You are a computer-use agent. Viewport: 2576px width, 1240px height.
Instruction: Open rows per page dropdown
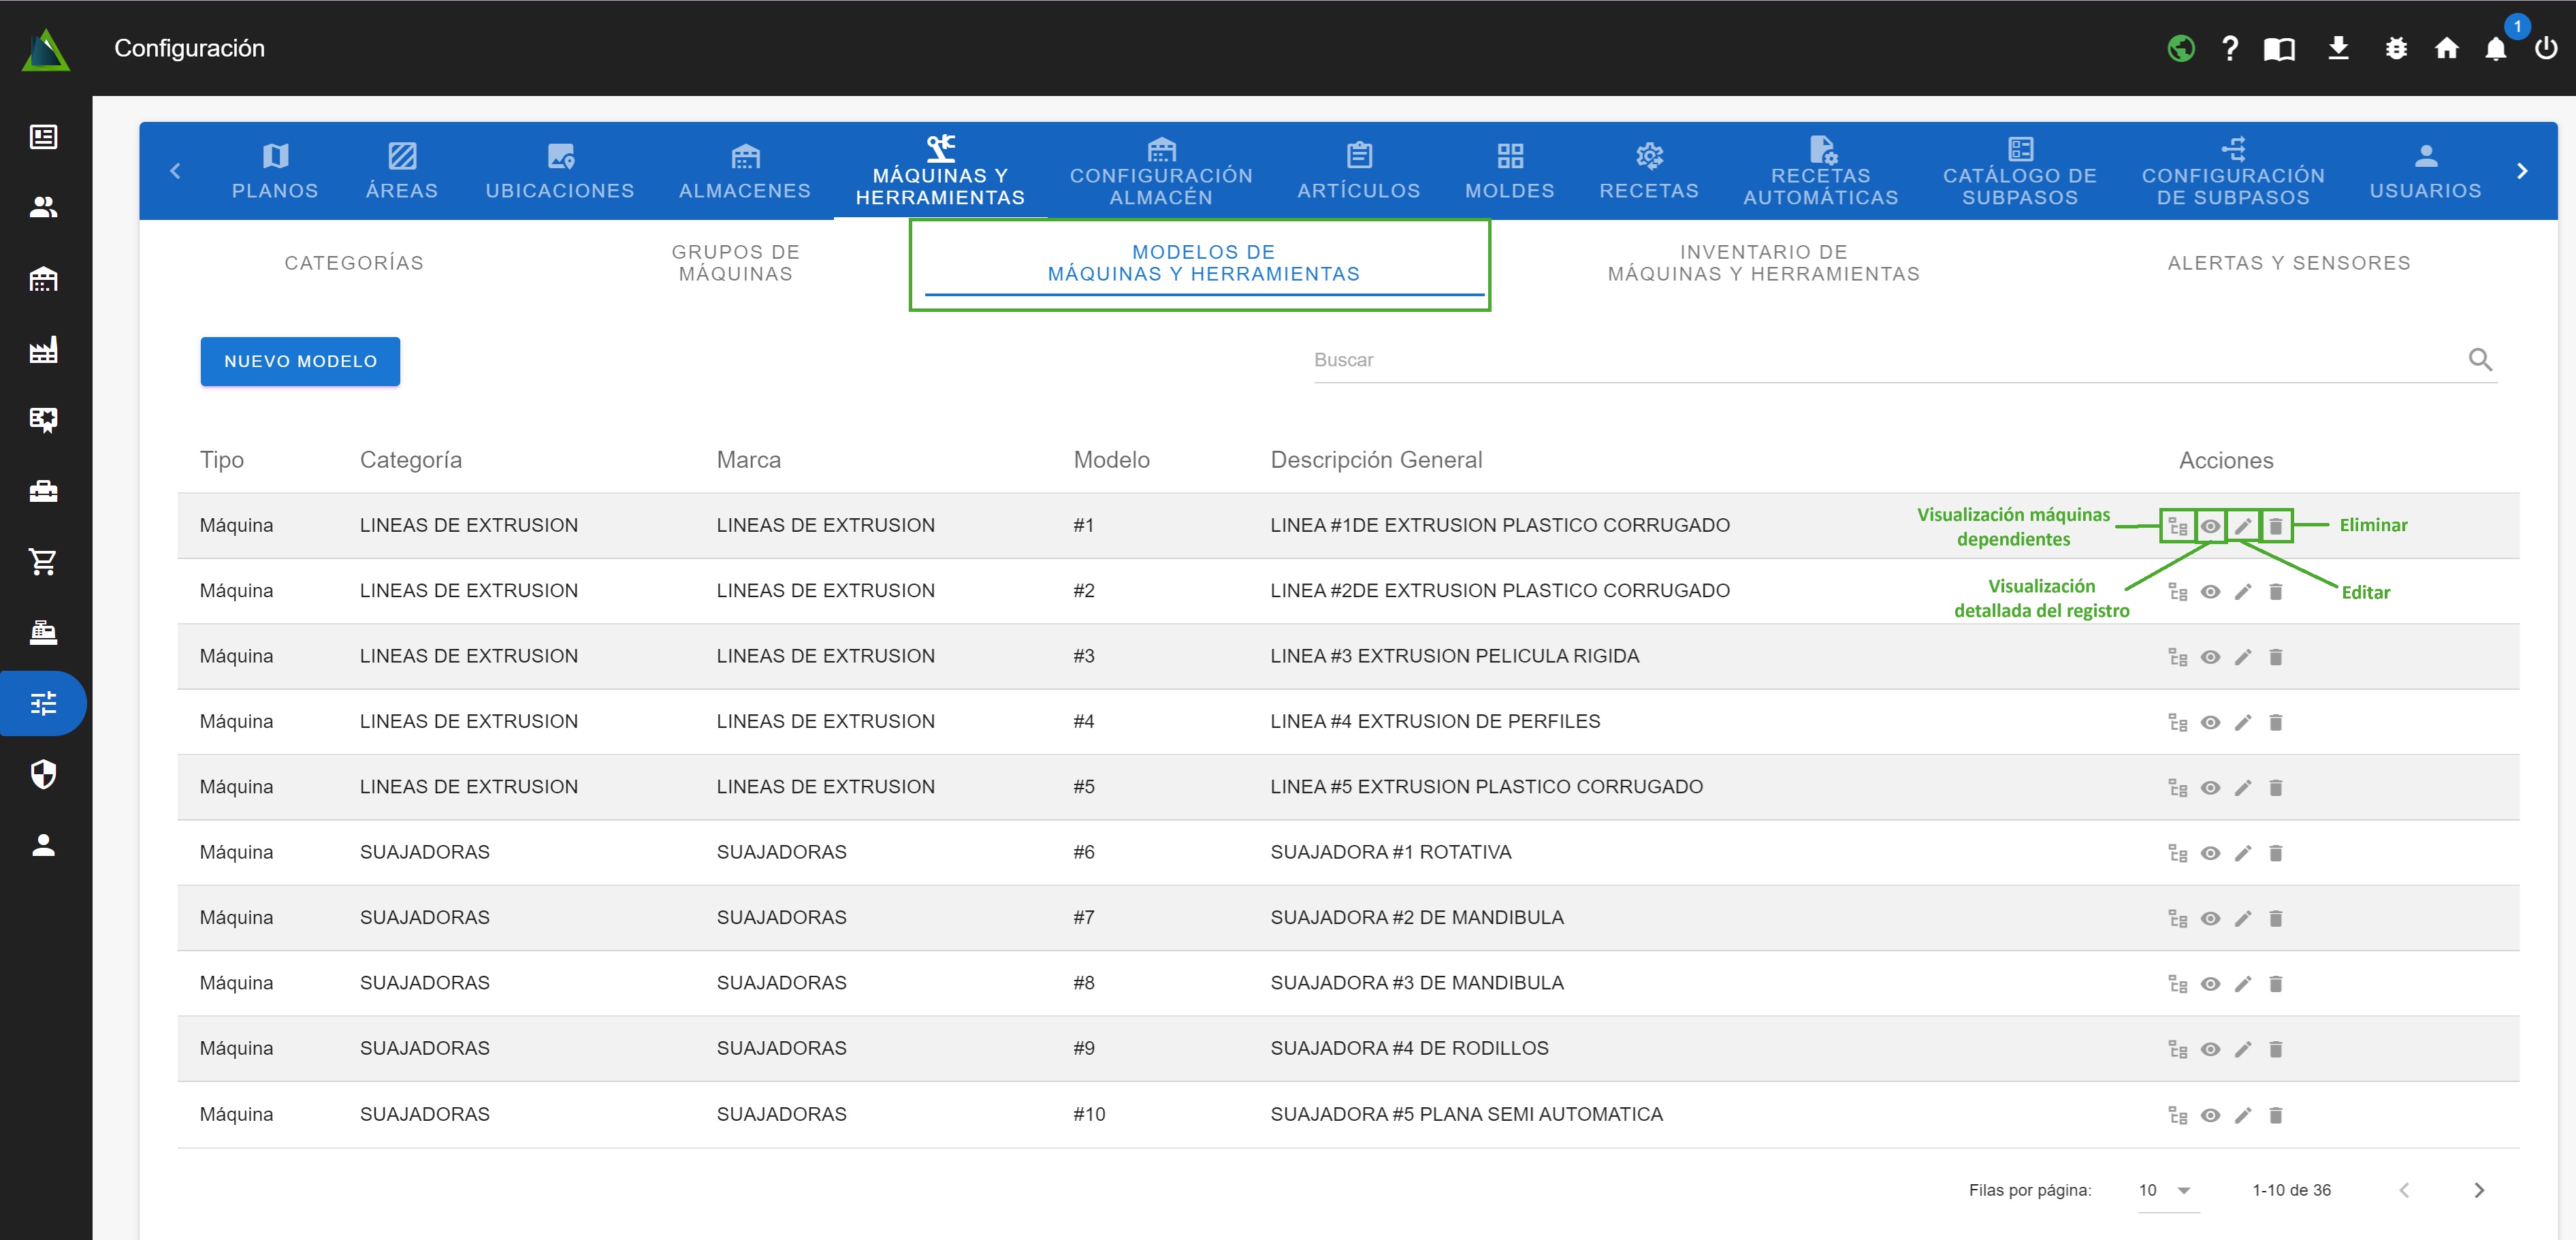coord(2166,1190)
